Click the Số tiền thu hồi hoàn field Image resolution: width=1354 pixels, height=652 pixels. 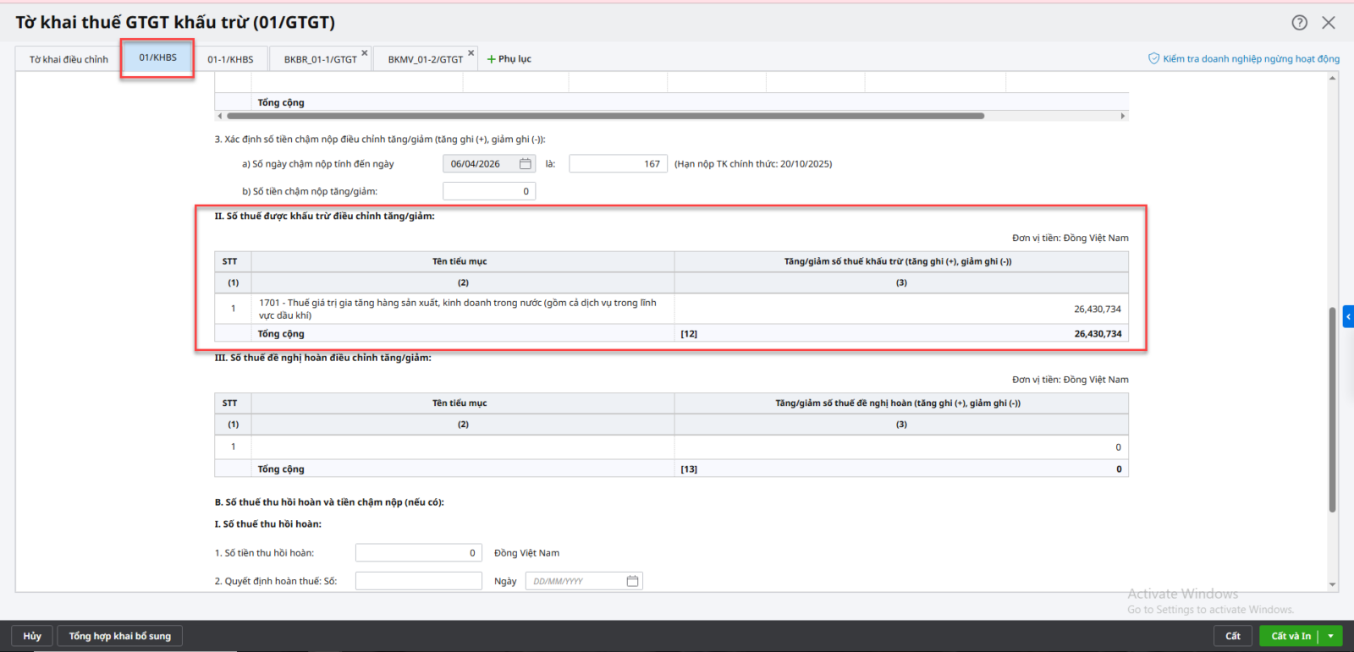click(419, 553)
